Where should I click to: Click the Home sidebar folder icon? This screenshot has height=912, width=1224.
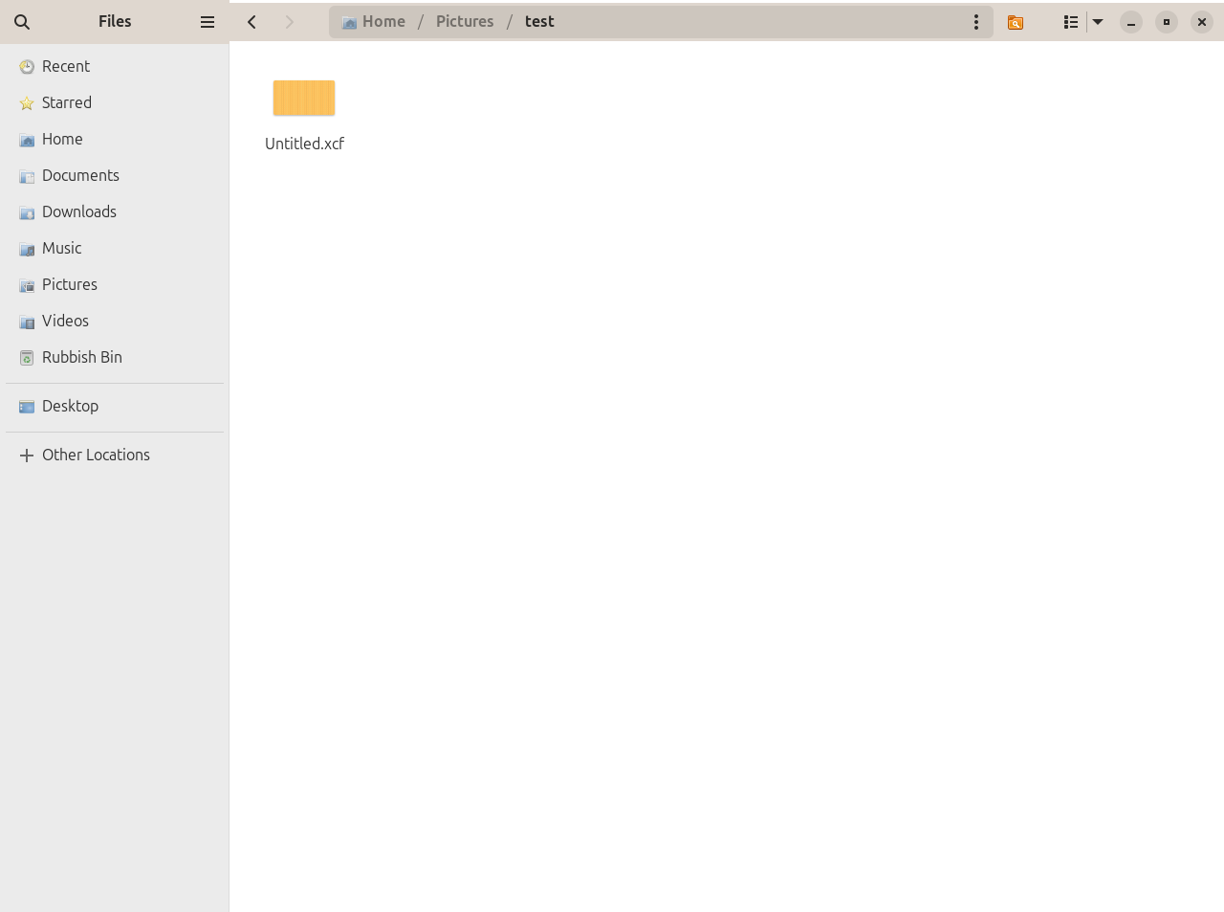(27, 140)
